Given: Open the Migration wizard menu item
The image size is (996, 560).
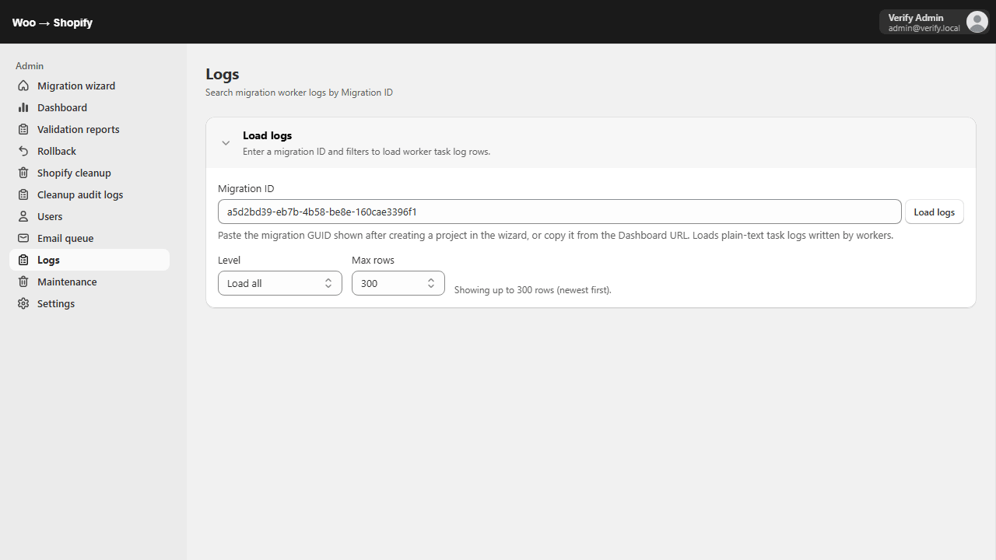Looking at the screenshot, I should (x=89, y=86).
